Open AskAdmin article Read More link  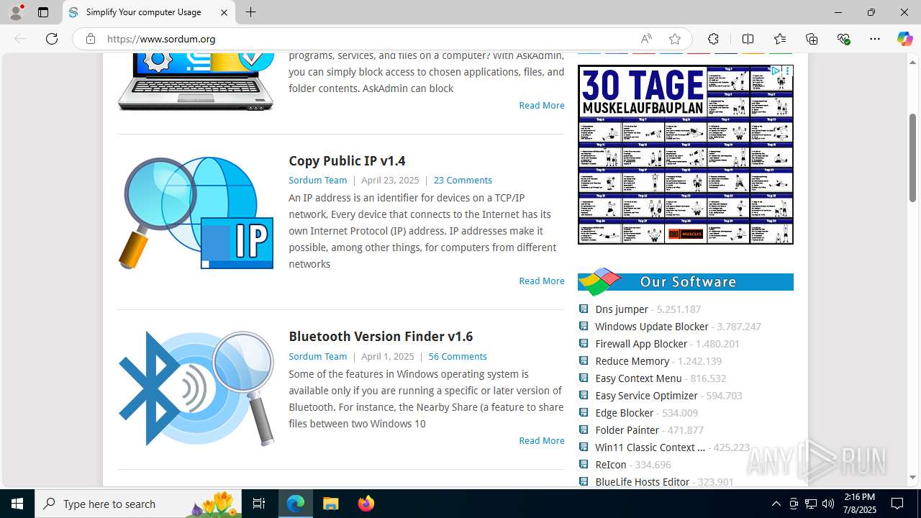point(542,105)
